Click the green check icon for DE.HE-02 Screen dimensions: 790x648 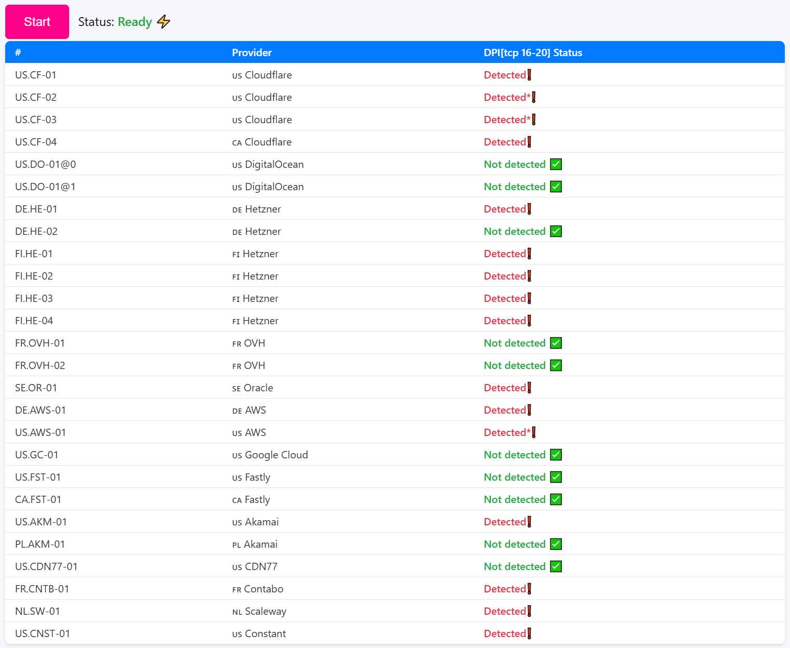coord(556,231)
